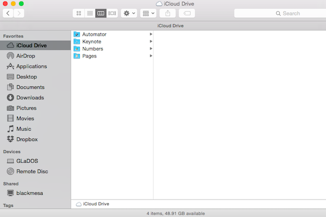The width and height of the screenshot is (326, 217).
Task: Select the Automator folder name
Action: pyautogui.click(x=94, y=34)
